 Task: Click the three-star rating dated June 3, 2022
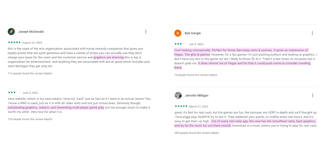pyautogui.click(x=14, y=93)
